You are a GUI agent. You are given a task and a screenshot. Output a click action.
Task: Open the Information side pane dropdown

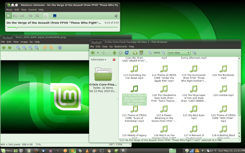(98, 60)
